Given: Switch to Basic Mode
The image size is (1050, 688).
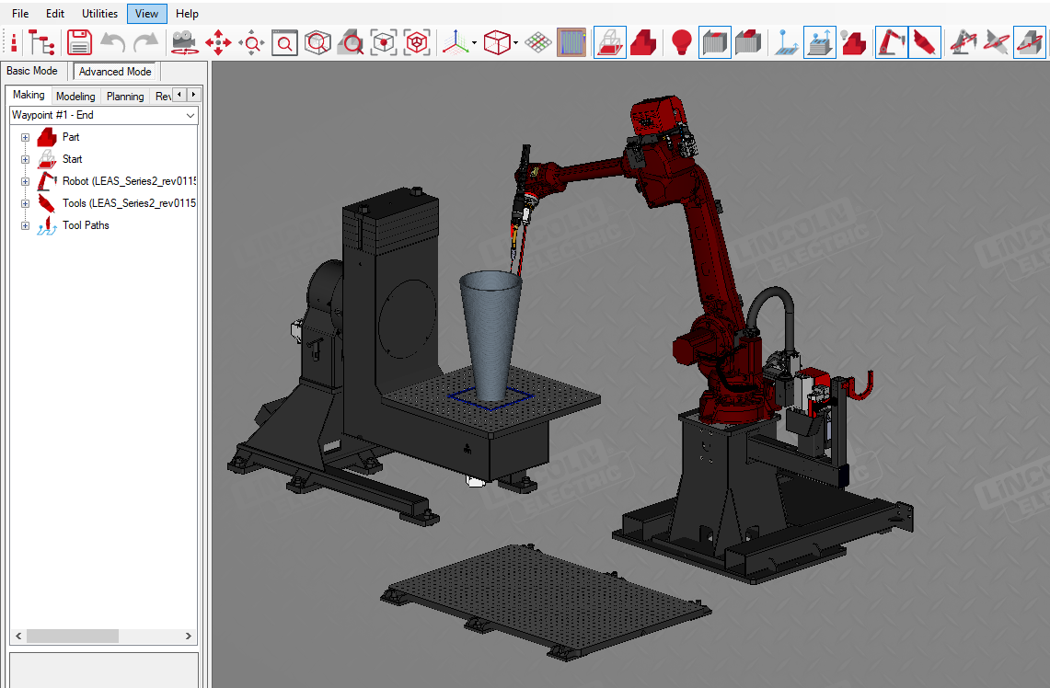Looking at the screenshot, I should tap(32, 71).
